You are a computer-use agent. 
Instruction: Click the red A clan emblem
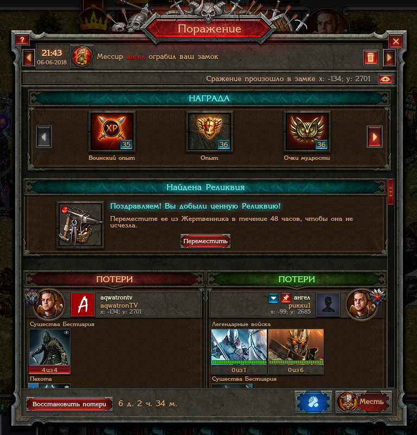click(x=83, y=304)
